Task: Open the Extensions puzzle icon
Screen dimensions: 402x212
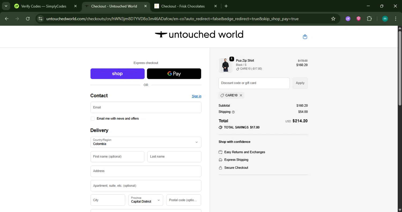Action: click(369, 18)
